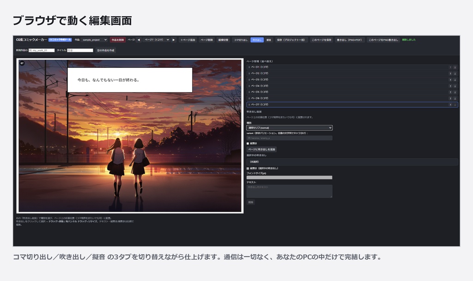Image resolution: width=473 pixels, height=281 pixels.
Task: Toggle 縦書き (選択中の吹き出し) checkbox
Action: click(x=248, y=168)
